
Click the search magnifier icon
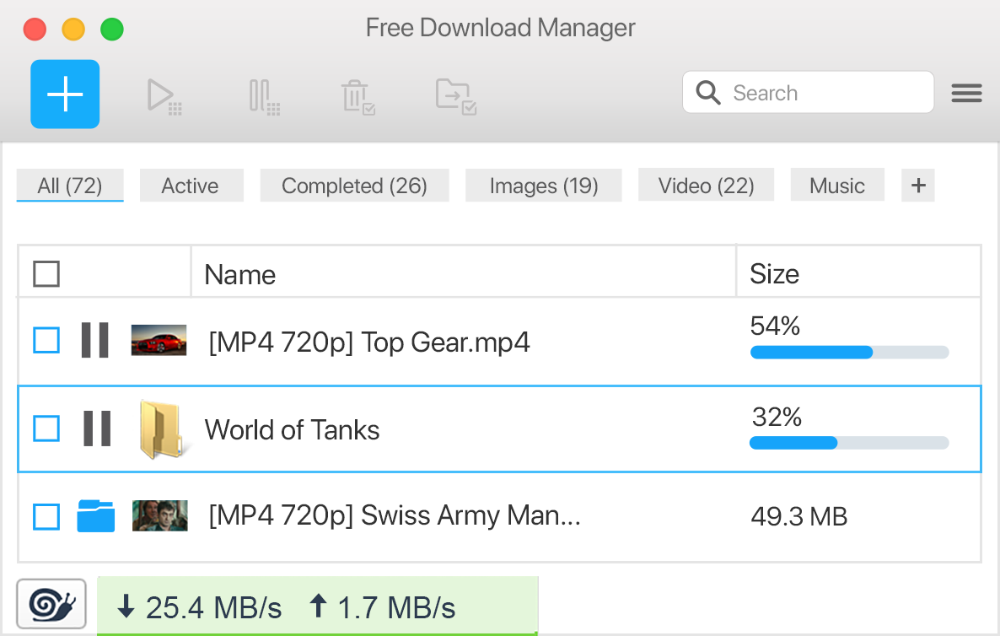(707, 93)
